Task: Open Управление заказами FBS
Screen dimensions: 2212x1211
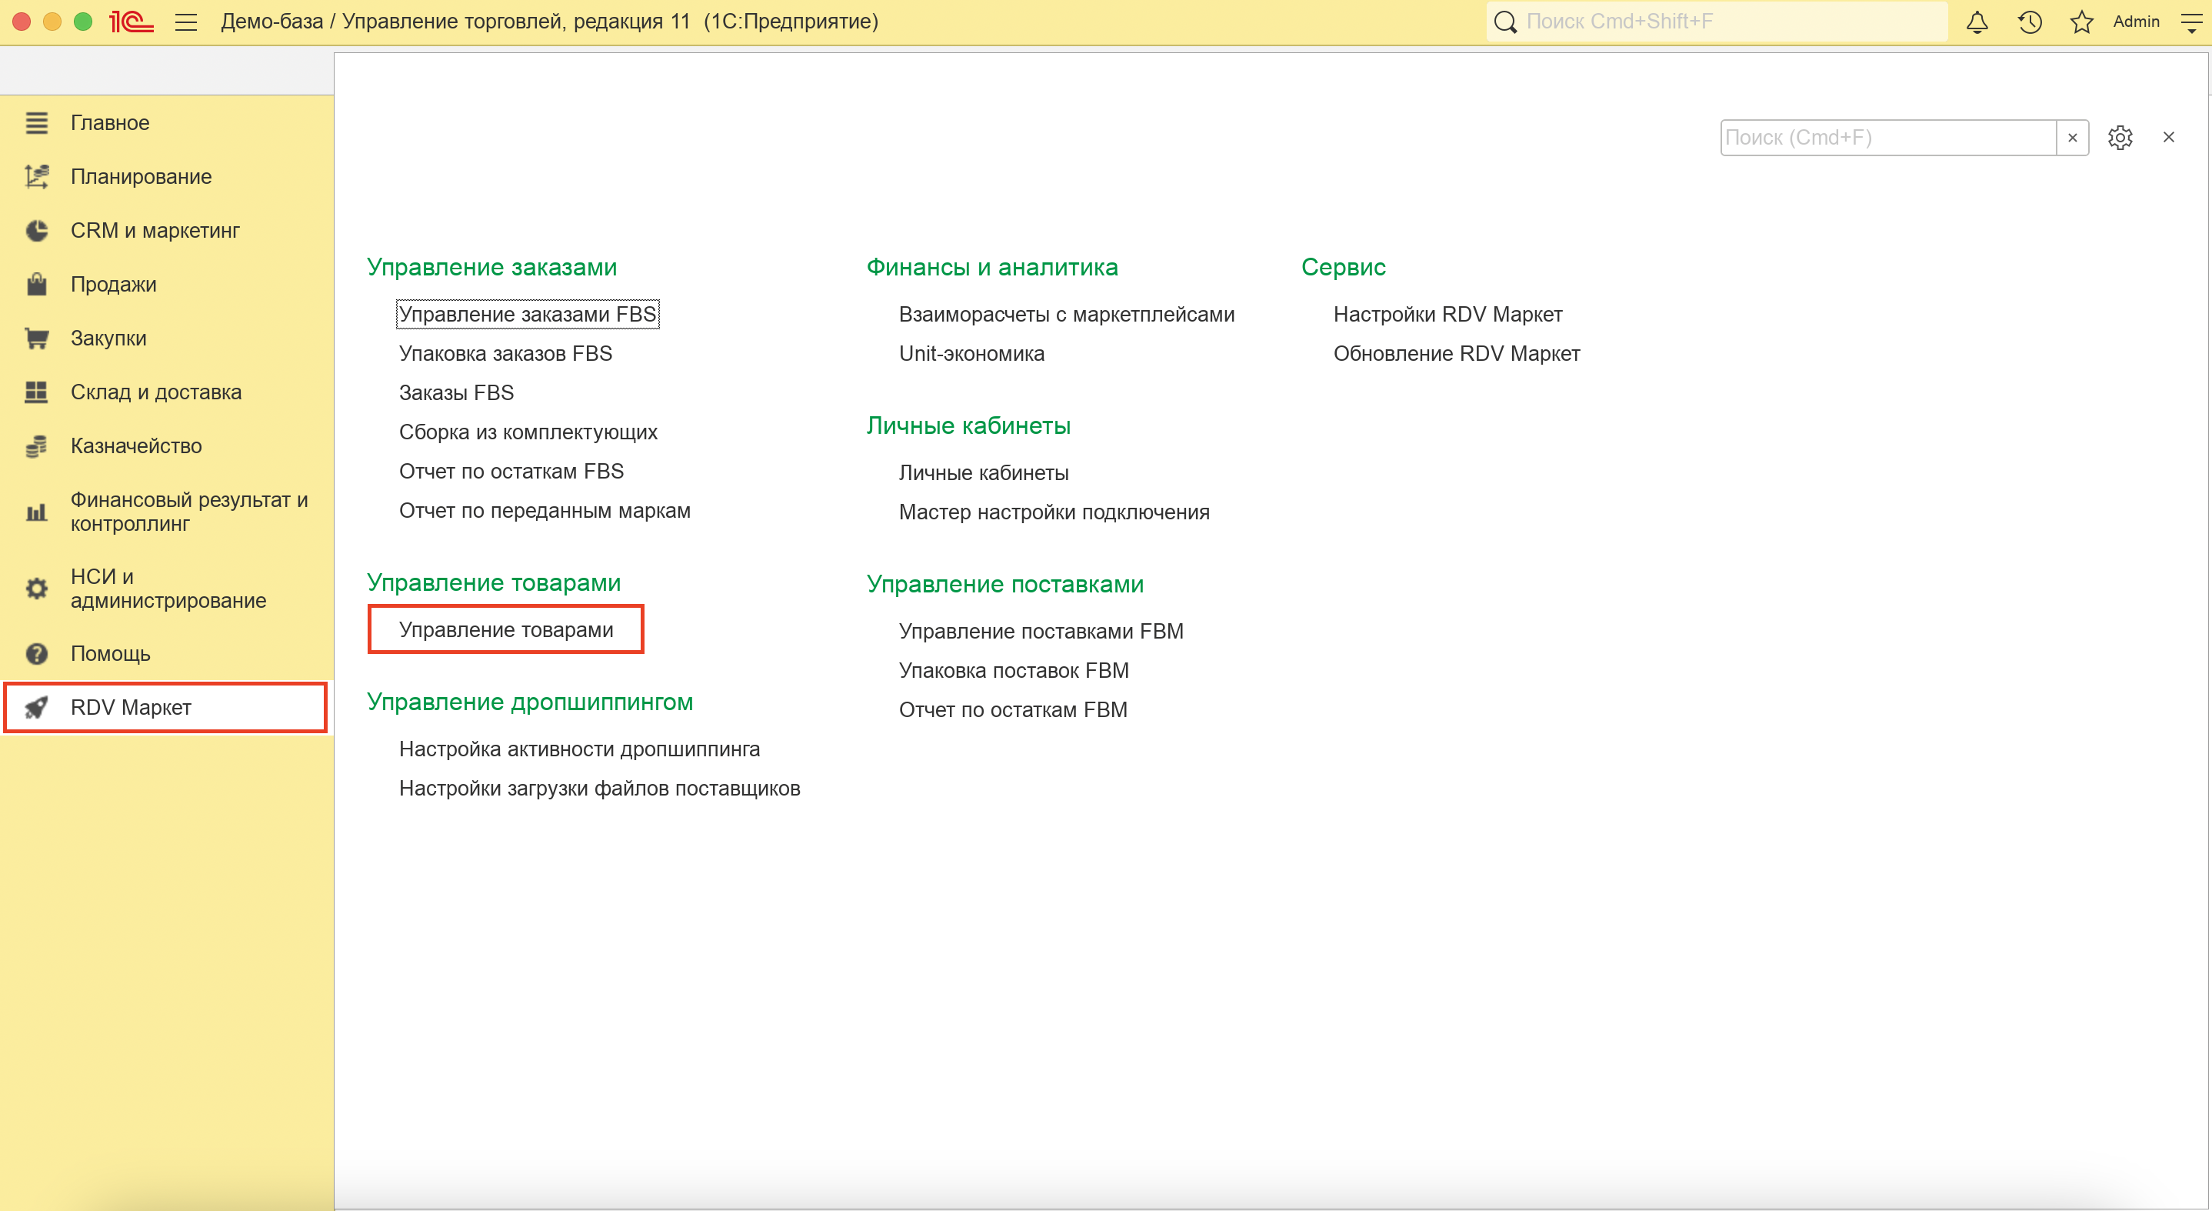Action: 528,315
